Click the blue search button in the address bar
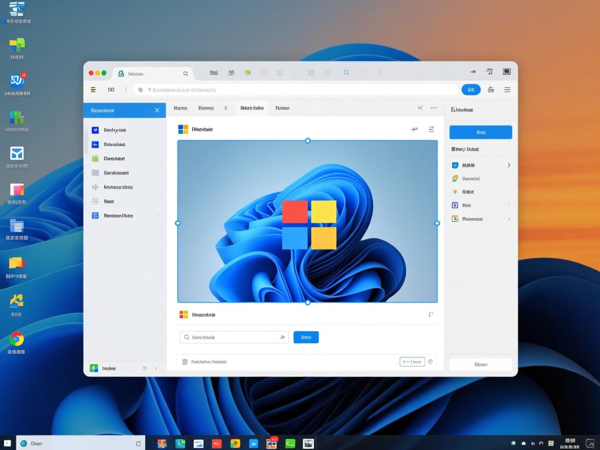This screenshot has width=600, height=450. click(x=471, y=90)
